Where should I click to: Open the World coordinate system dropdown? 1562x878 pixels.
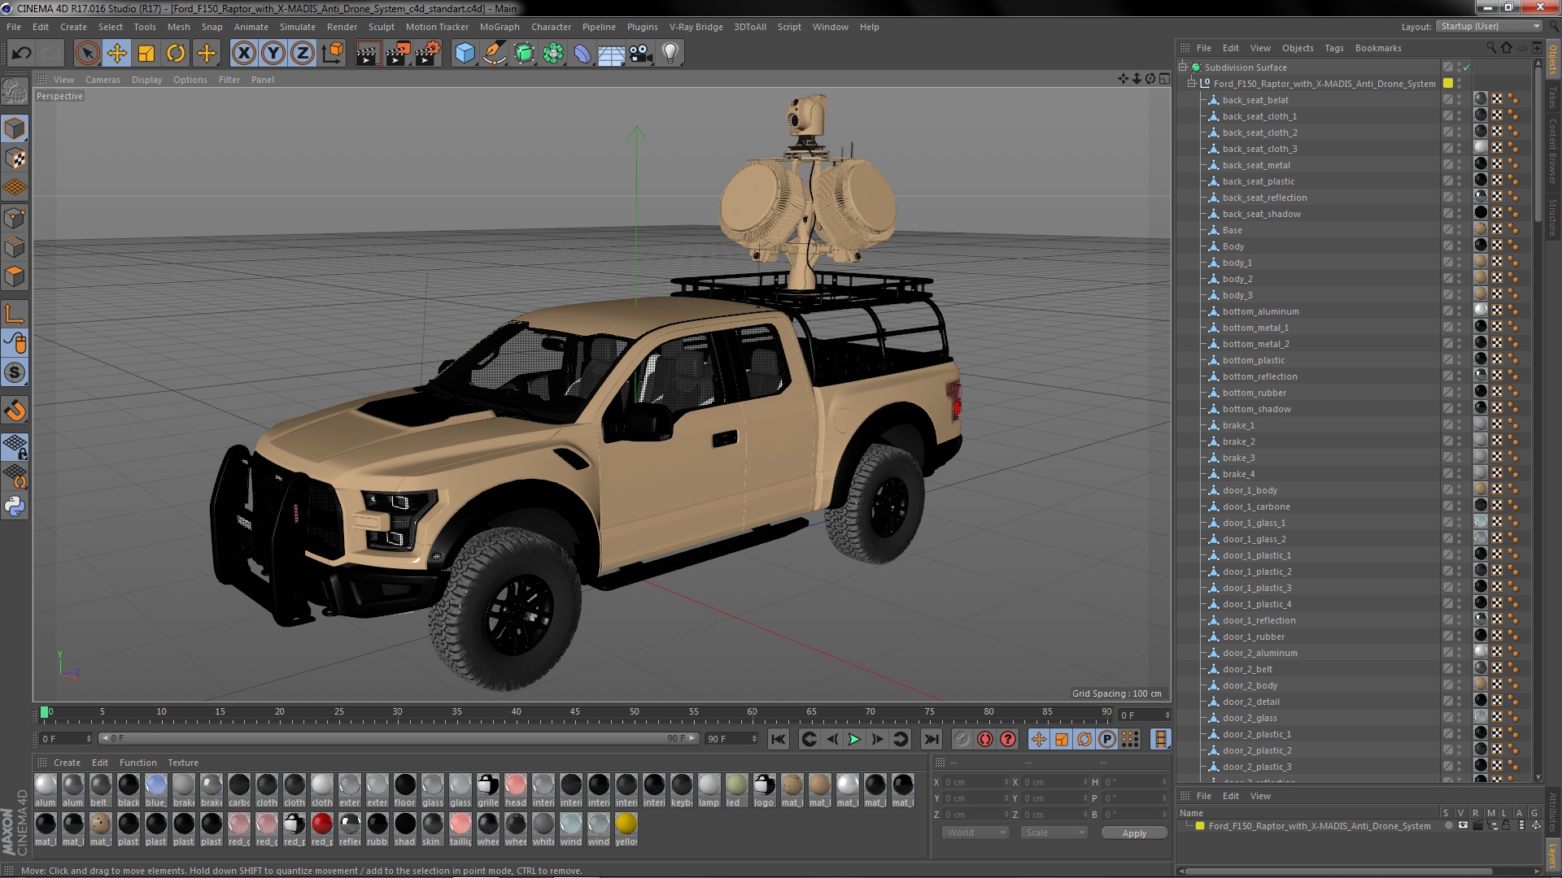[975, 832]
